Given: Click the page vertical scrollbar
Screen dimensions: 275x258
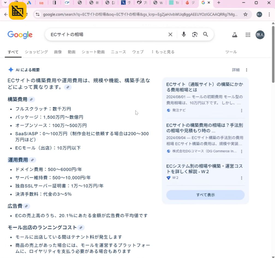Looking at the screenshot, I should click(273, 55).
